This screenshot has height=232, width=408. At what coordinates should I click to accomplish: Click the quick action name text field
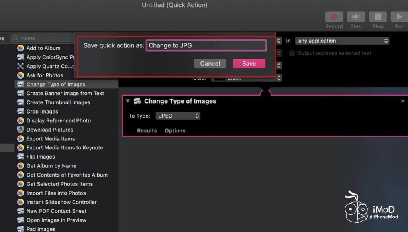pos(206,45)
